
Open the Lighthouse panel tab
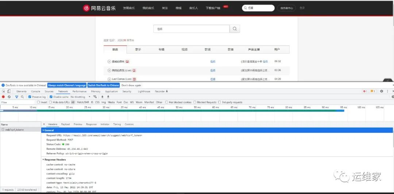pos(144,92)
